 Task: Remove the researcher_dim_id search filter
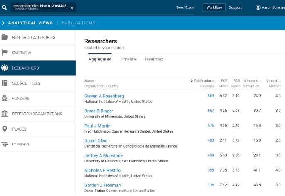tap(72, 8)
